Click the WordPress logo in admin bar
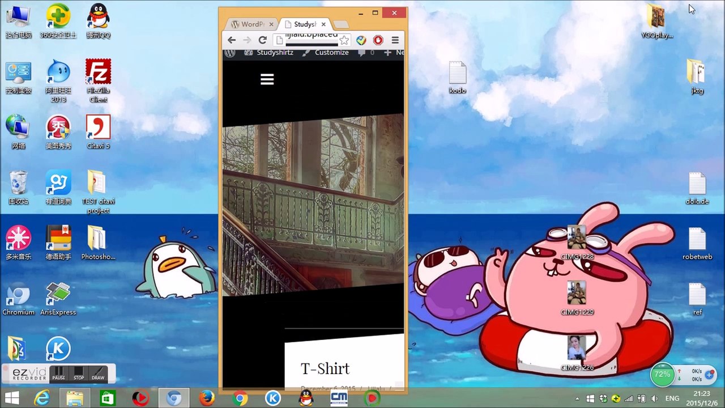 229,53
